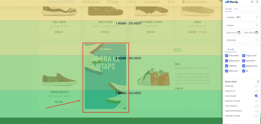Select the All traffic tab
This screenshot has width=261, height=124.
point(231,50)
